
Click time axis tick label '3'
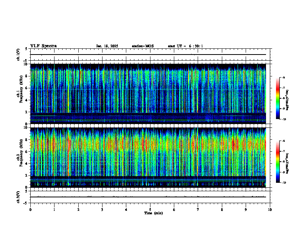pyautogui.click(x=102, y=210)
